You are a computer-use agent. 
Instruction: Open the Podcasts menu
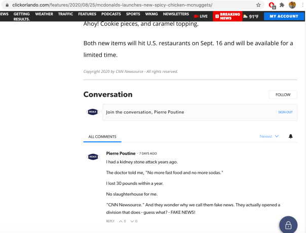click(x=111, y=14)
